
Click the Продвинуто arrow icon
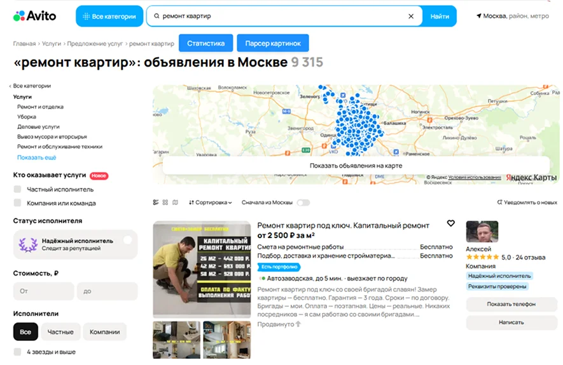pos(298,324)
